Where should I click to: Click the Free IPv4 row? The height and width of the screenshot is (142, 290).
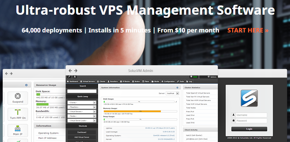(200, 112)
